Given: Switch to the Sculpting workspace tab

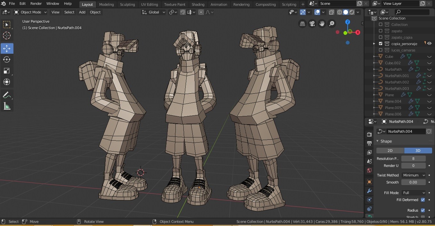Looking at the screenshot, I should click(x=127, y=4).
